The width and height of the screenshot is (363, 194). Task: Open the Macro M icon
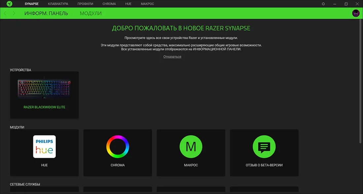(191, 146)
